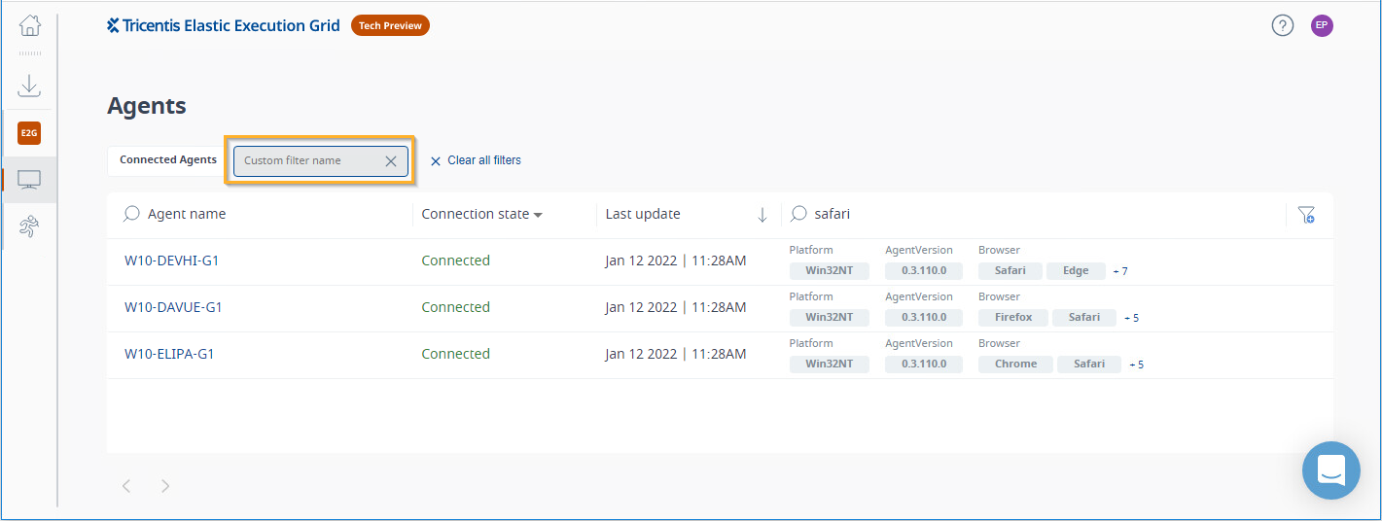The width and height of the screenshot is (1382, 521).
Task: Expand the Connection state dropdown
Action: [x=482, y=214]
